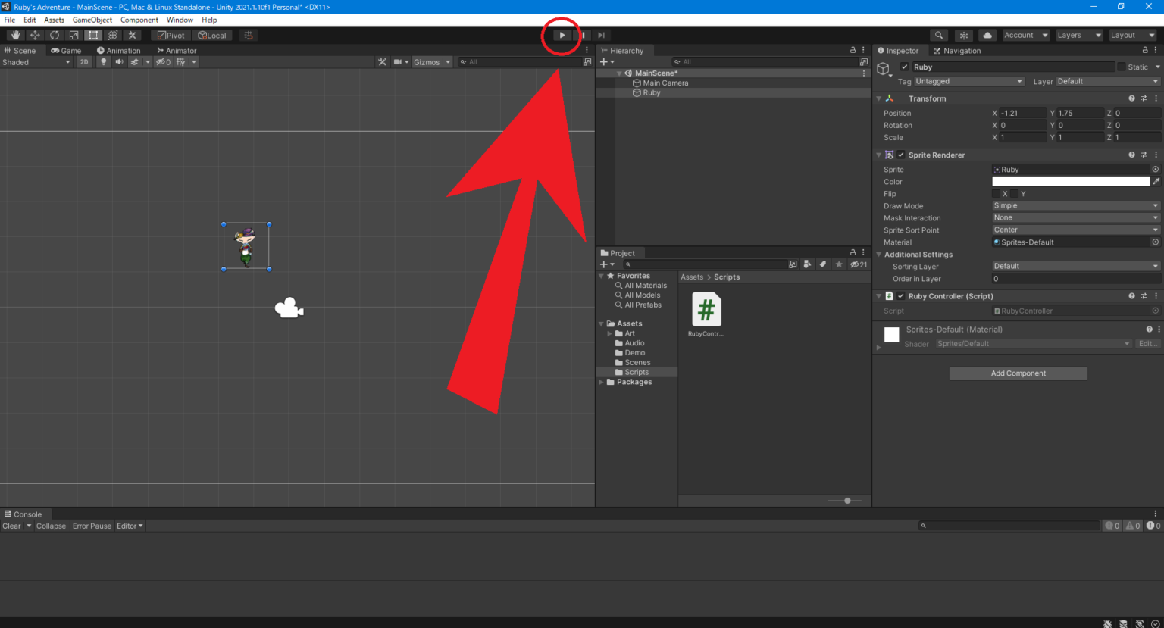1164x628 pixels.
Task: Switch to the Game tab
Action: (x=67, y=51)
